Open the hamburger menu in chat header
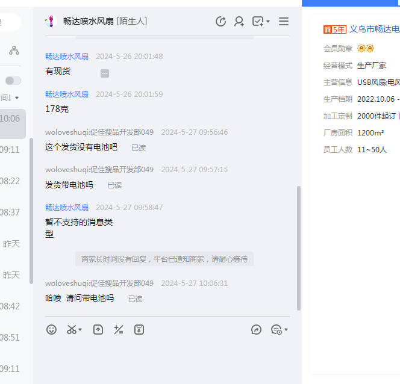400x384 pixels. [284, 22]
